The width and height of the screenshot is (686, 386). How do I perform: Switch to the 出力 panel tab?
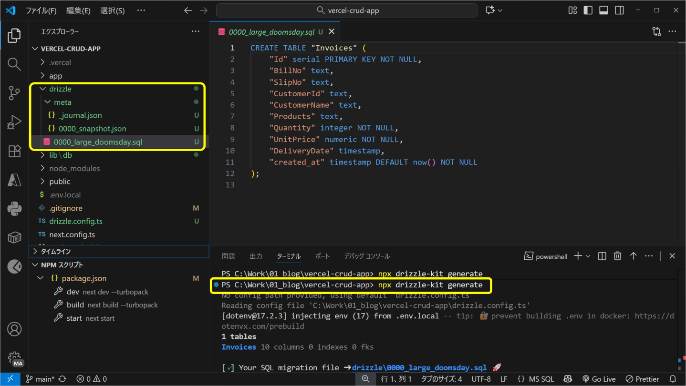256,256
